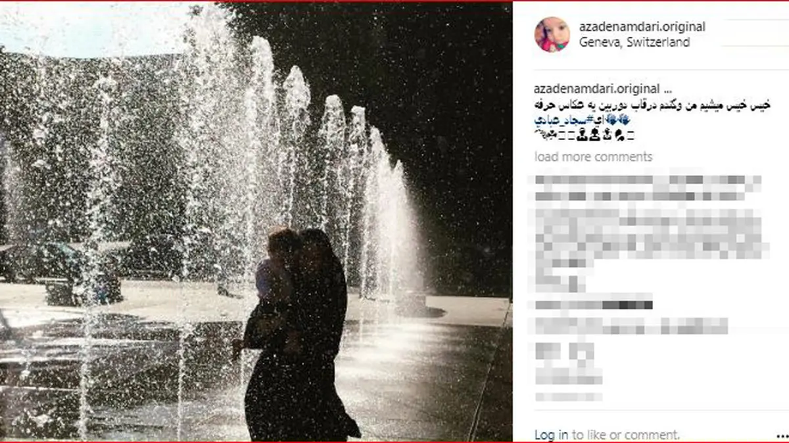Click azadenamdari.original username above the caption
This screenshot has width=789, height=443.
coord(595,89)
